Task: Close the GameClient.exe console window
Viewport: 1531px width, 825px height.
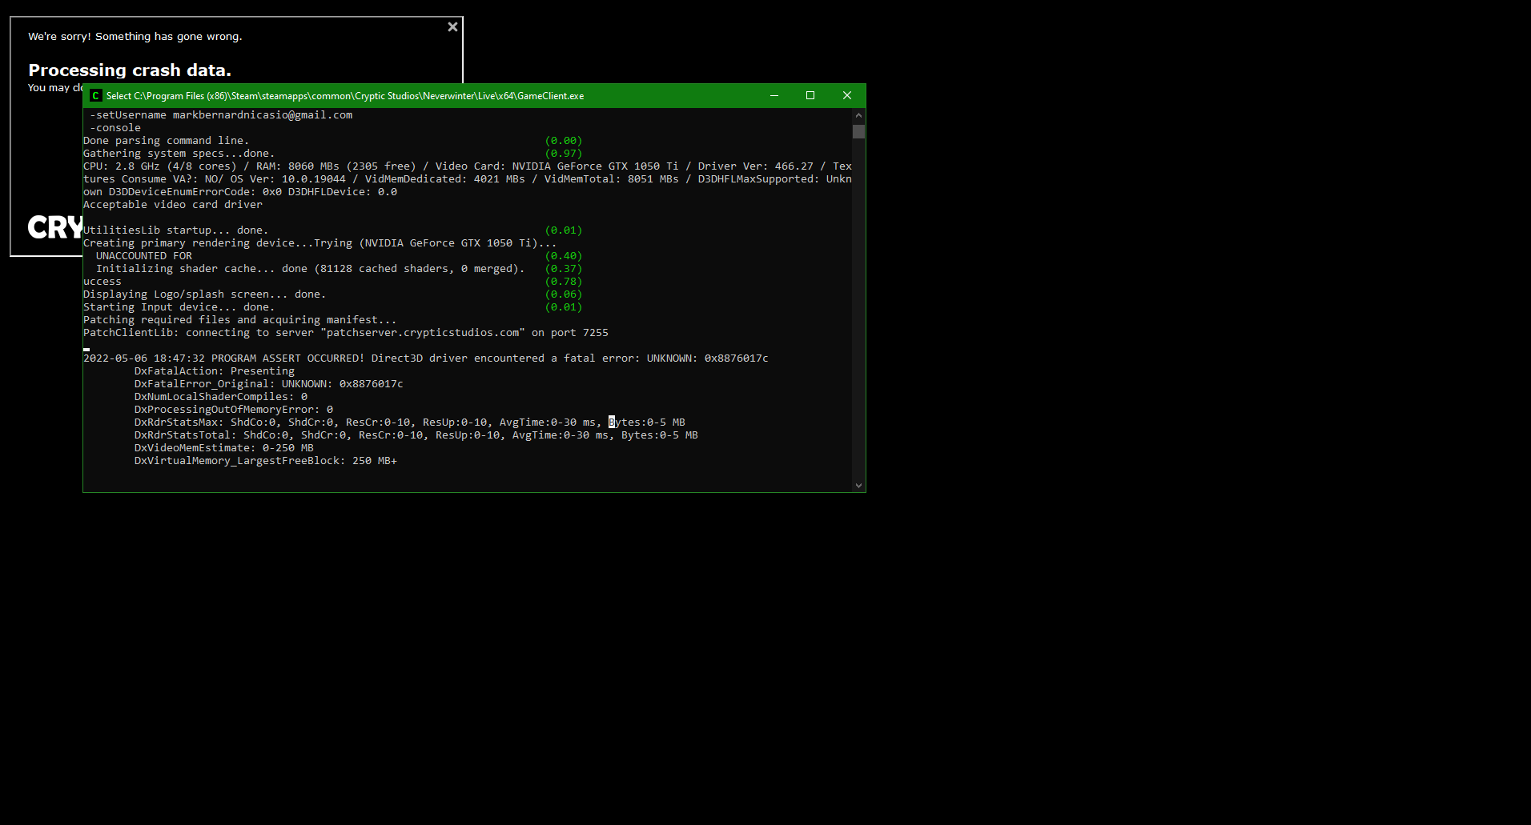Action: 847,95
